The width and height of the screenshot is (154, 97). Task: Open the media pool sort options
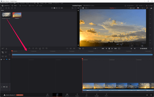(72, 8)
